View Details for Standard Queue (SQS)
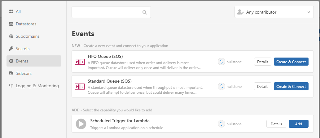The width and height of the screenshot is (320, 138). click(x=262, y=87)
